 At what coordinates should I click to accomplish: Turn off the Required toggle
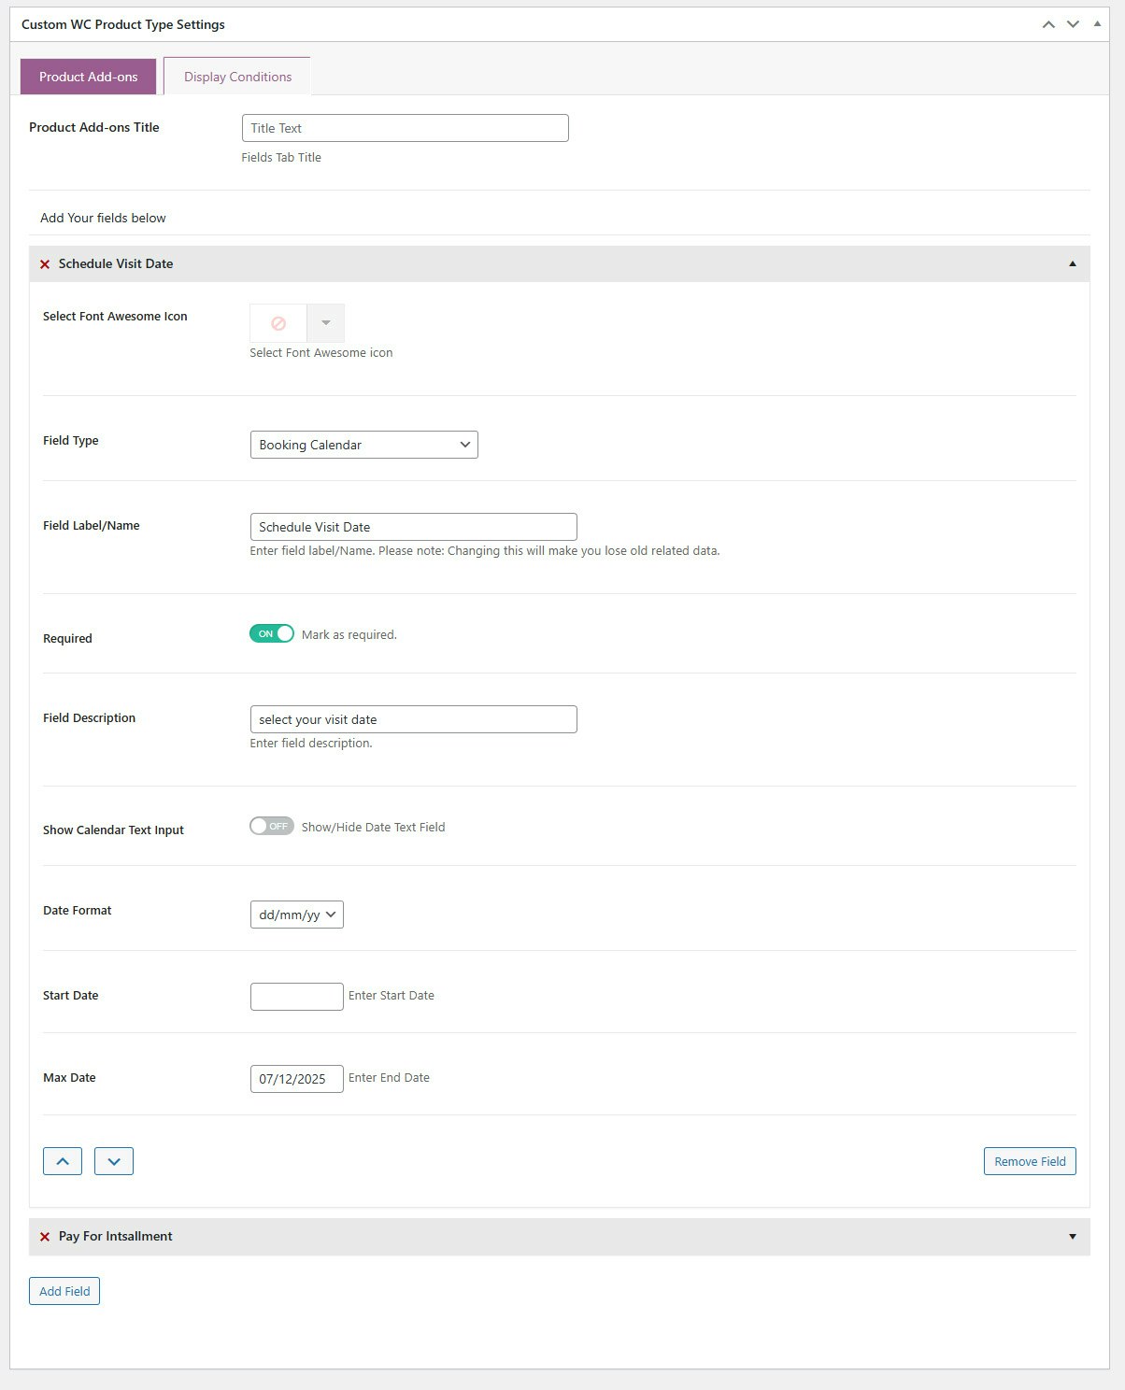[x=272, y=633]
